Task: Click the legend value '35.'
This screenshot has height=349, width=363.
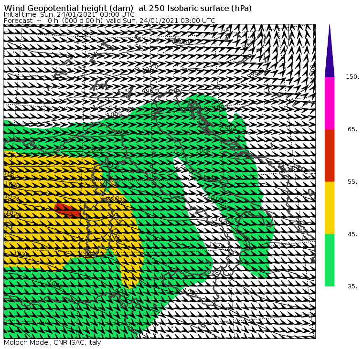Action: [x=352, y=286]
